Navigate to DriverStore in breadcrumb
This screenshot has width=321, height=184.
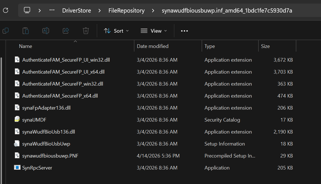77,10
